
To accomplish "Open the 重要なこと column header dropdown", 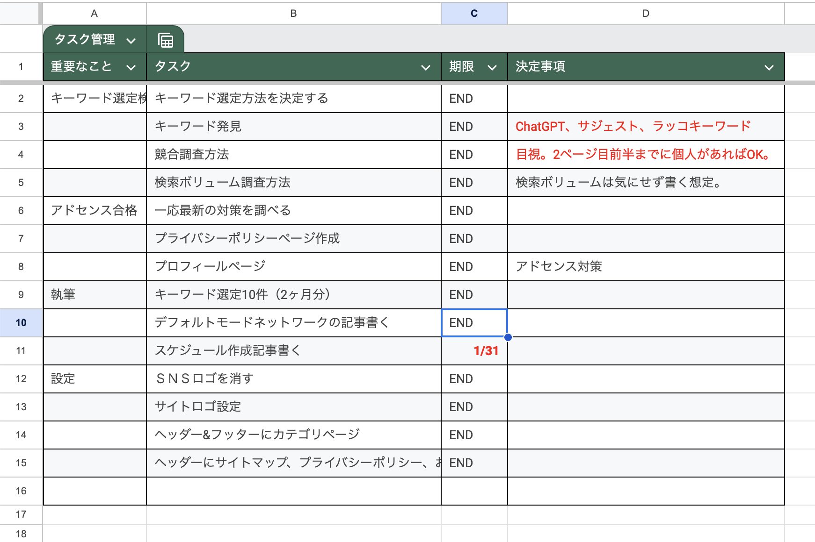I will coord(131,67).
